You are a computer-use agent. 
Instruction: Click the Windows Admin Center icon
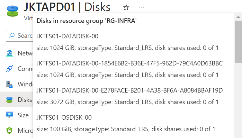[x=9, y=84]
